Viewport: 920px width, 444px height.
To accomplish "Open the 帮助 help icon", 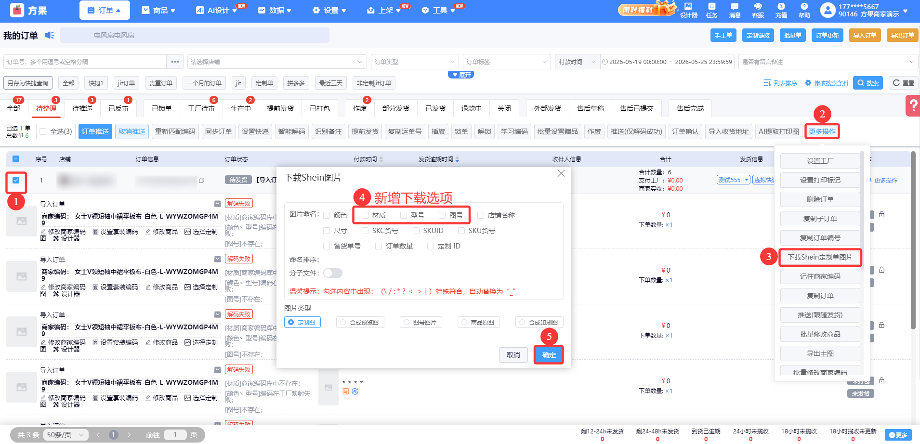I will click(x=804, y=10).
